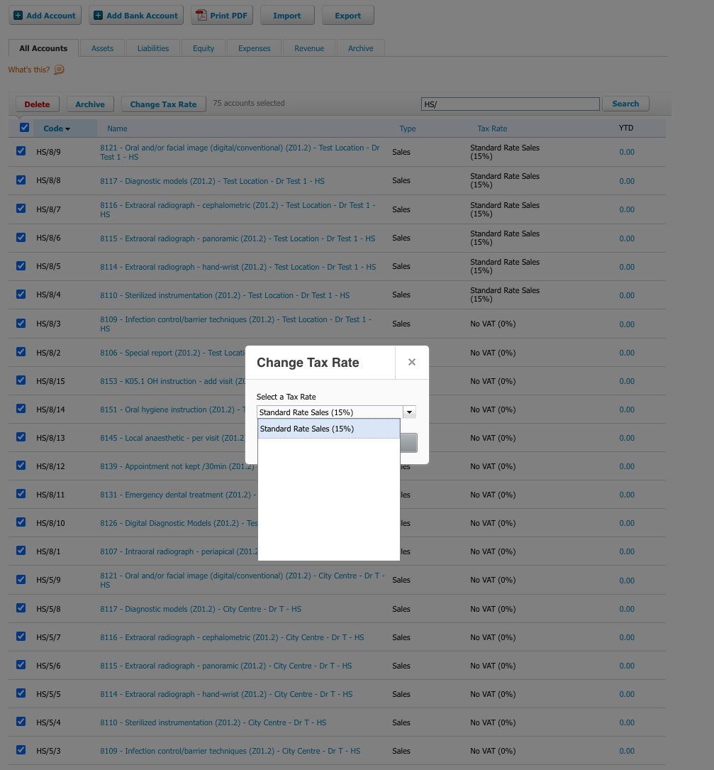Uncheck the HS/8/9 account checkbox
Screen dimensions: 714x770
(21, 151)
